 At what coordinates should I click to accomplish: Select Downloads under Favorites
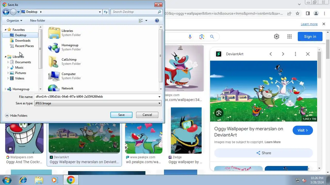(x=23, y=41)
